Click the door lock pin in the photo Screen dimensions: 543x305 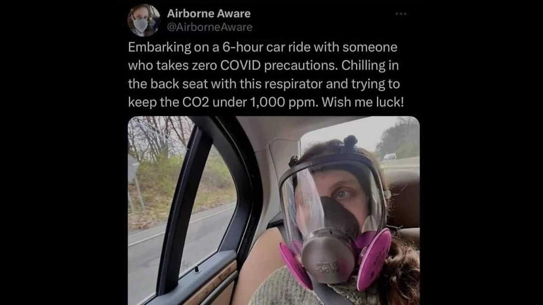(x=196, y=269)
